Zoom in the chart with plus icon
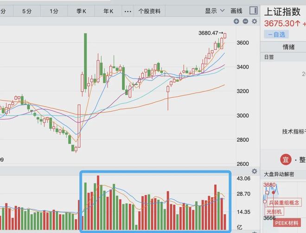 tap(236, 21)
